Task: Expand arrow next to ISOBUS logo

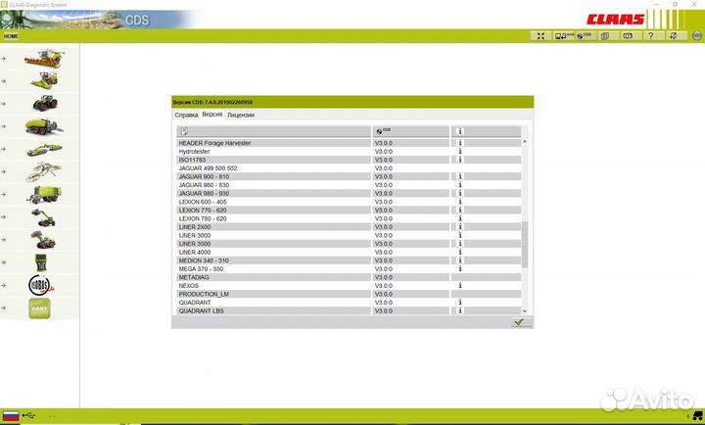Action: click(4, 285)
